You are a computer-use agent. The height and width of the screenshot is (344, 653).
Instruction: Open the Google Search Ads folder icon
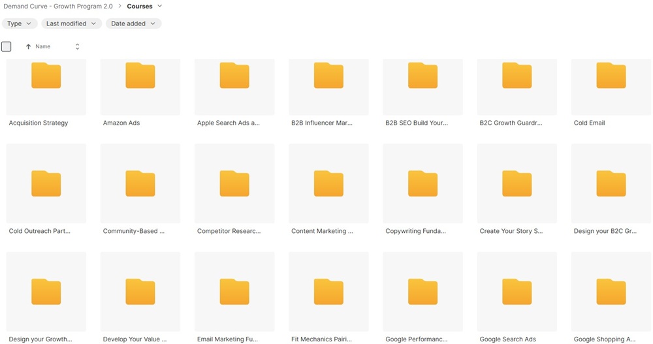[517, 292]
